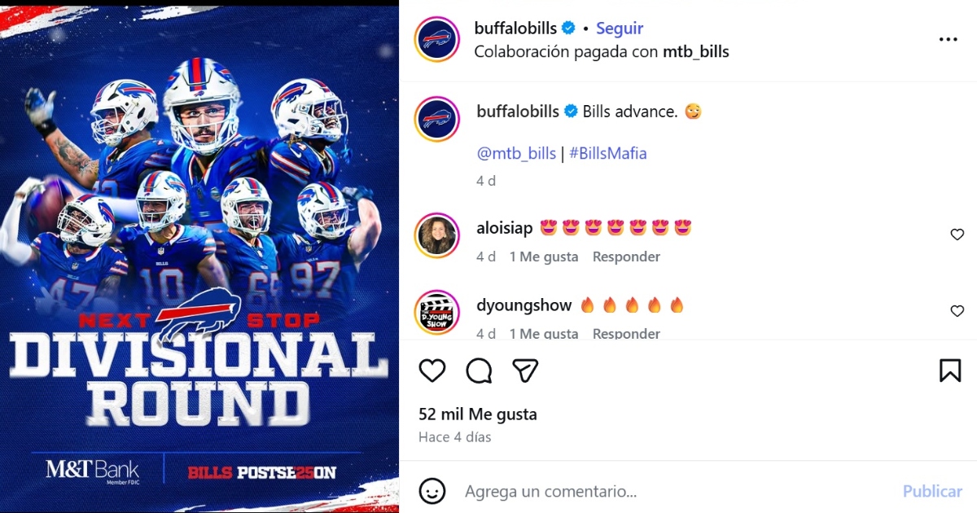The image size is (977, 513).
Task: Like dyoungshow's comment with its heart toggle
Action: tap(957, 311)
